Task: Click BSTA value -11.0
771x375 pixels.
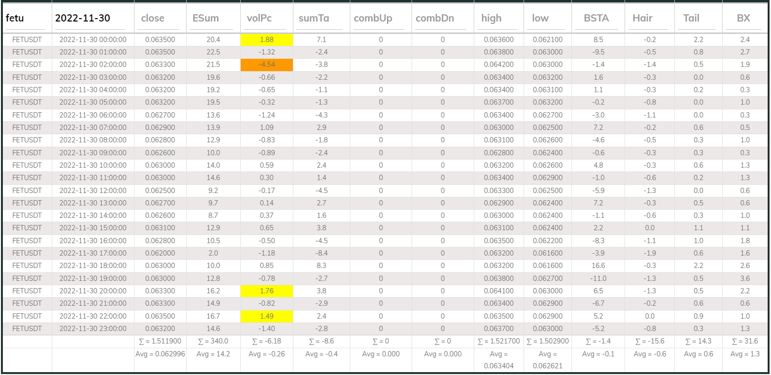Action: coord(598,279)
